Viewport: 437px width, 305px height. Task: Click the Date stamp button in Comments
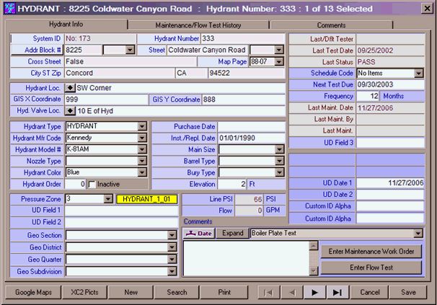198,234
